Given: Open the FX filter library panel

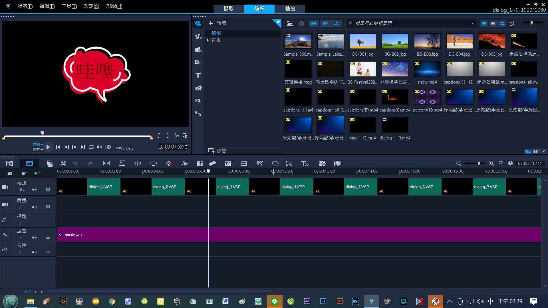Looking at the screenshot, I should click(x=198, y=101).
